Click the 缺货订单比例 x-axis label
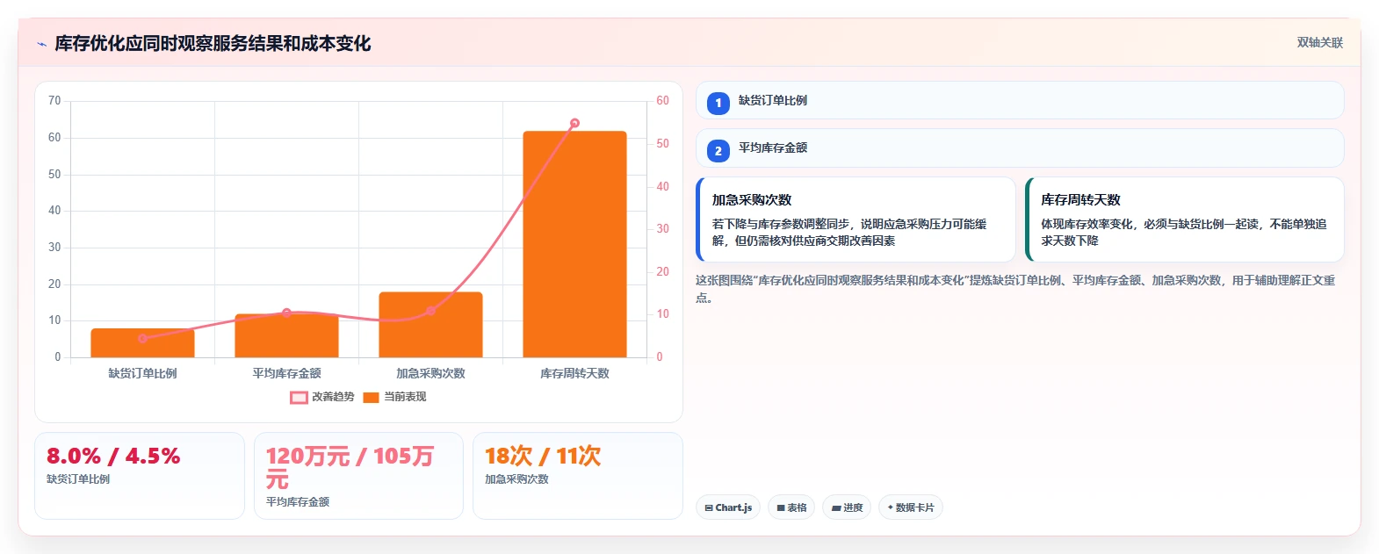 pos(142,373)
